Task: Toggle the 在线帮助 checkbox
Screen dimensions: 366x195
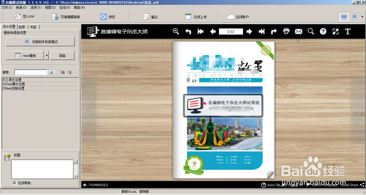Action: pos(15,183)
